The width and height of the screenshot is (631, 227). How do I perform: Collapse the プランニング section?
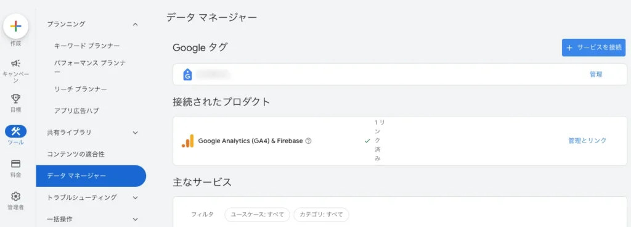[135, 24]
